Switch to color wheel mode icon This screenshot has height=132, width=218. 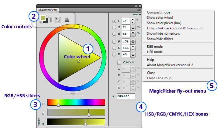click(x=58, y=20)
